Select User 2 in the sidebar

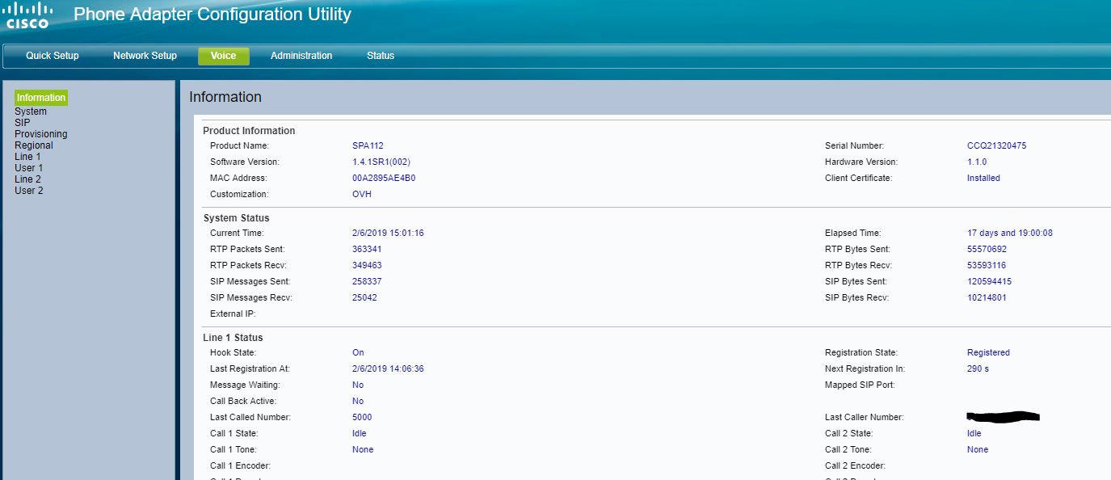tap(28, 191)
